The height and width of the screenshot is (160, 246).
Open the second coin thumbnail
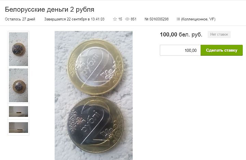click(18, 85)
